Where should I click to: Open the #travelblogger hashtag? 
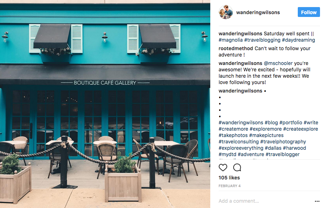(x=283, y=154)
